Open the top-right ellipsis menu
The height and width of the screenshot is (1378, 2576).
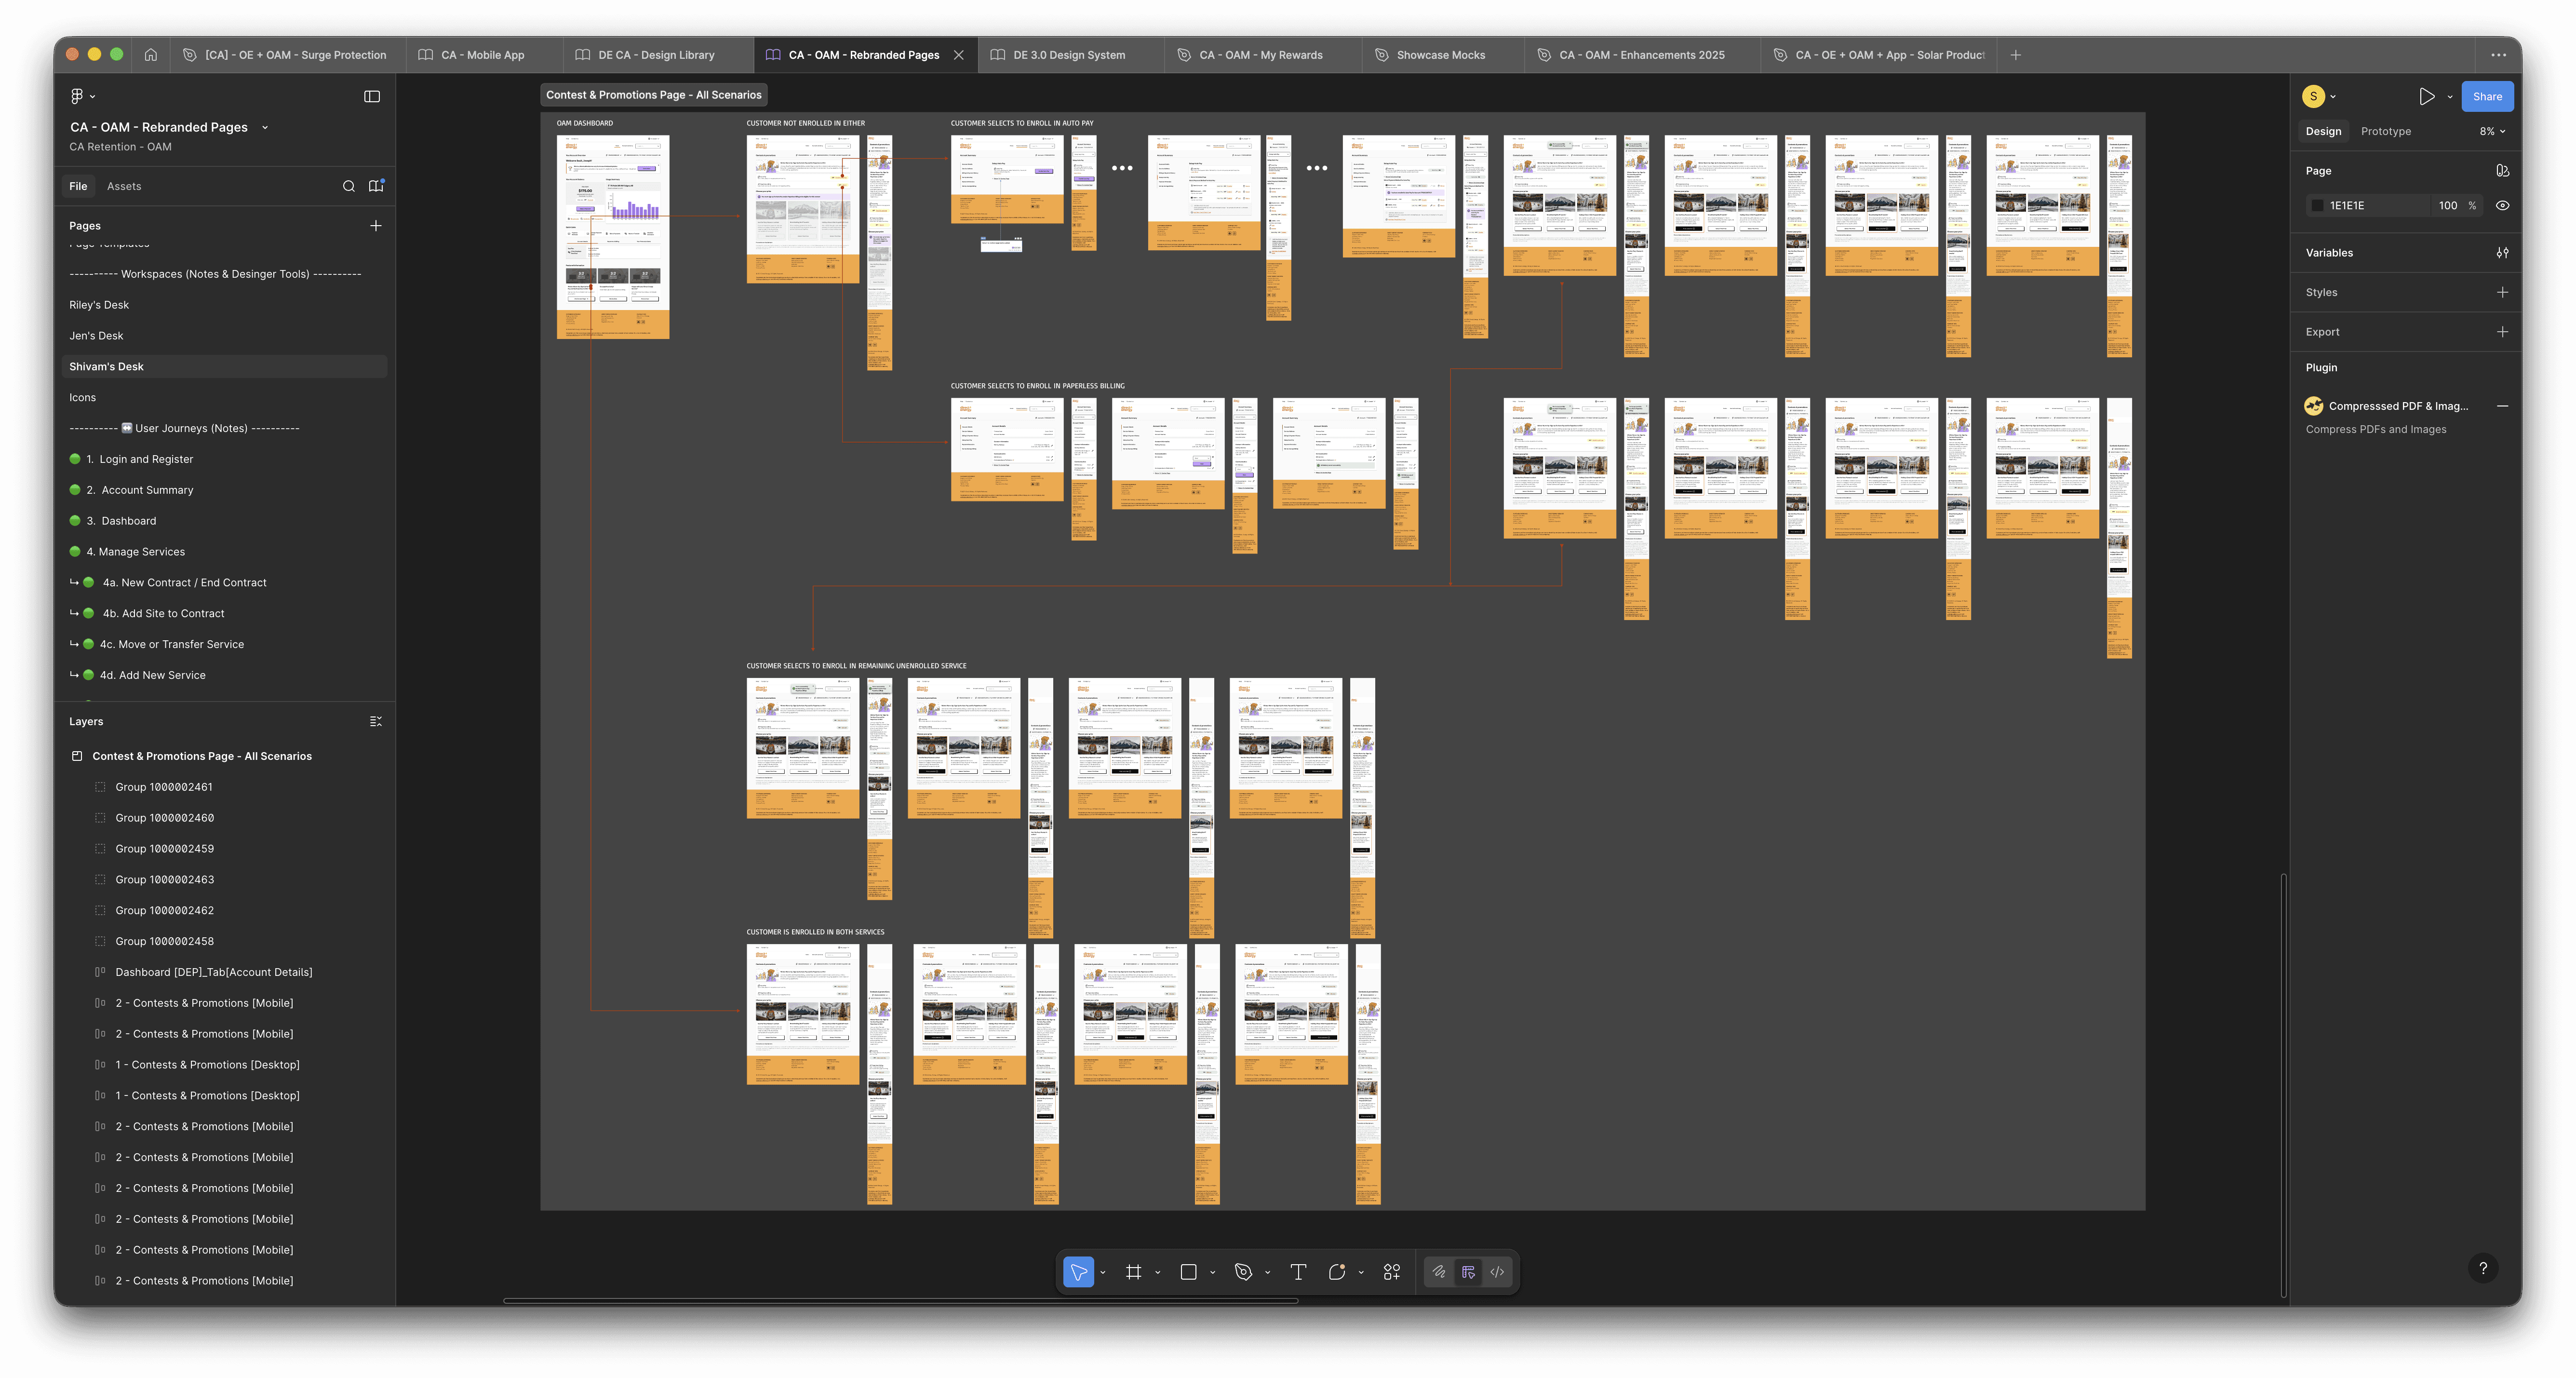point(2498,55)
